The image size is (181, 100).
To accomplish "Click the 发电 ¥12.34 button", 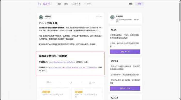I will tap(125, 88).
